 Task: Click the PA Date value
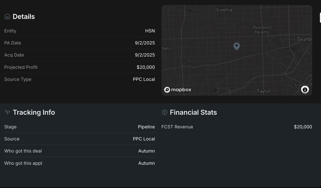click(x=145, y=43)
